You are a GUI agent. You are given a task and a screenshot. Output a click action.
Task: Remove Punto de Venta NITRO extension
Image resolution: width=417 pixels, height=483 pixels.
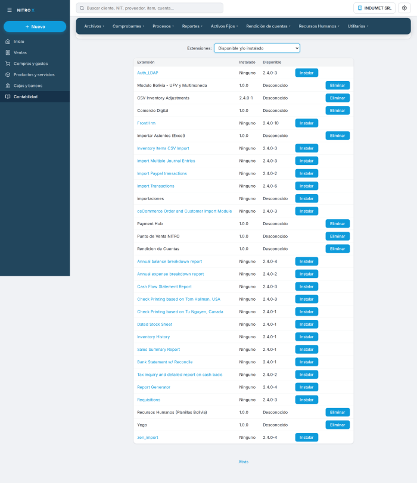pyautogui.click(x=338, y=236)
